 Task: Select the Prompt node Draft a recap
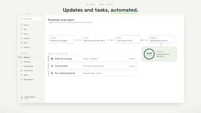pos(94,39)
